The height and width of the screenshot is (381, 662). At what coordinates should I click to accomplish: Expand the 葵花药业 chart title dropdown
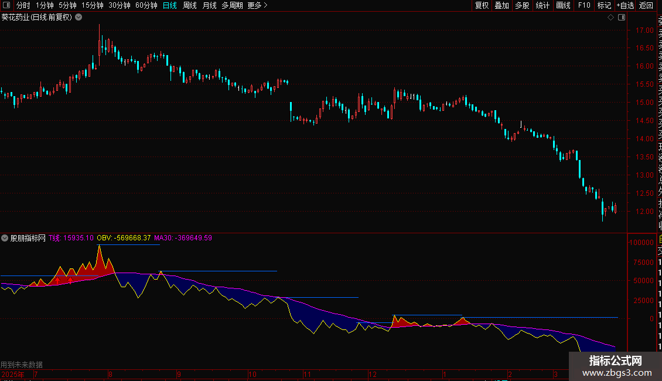(79, 18)
